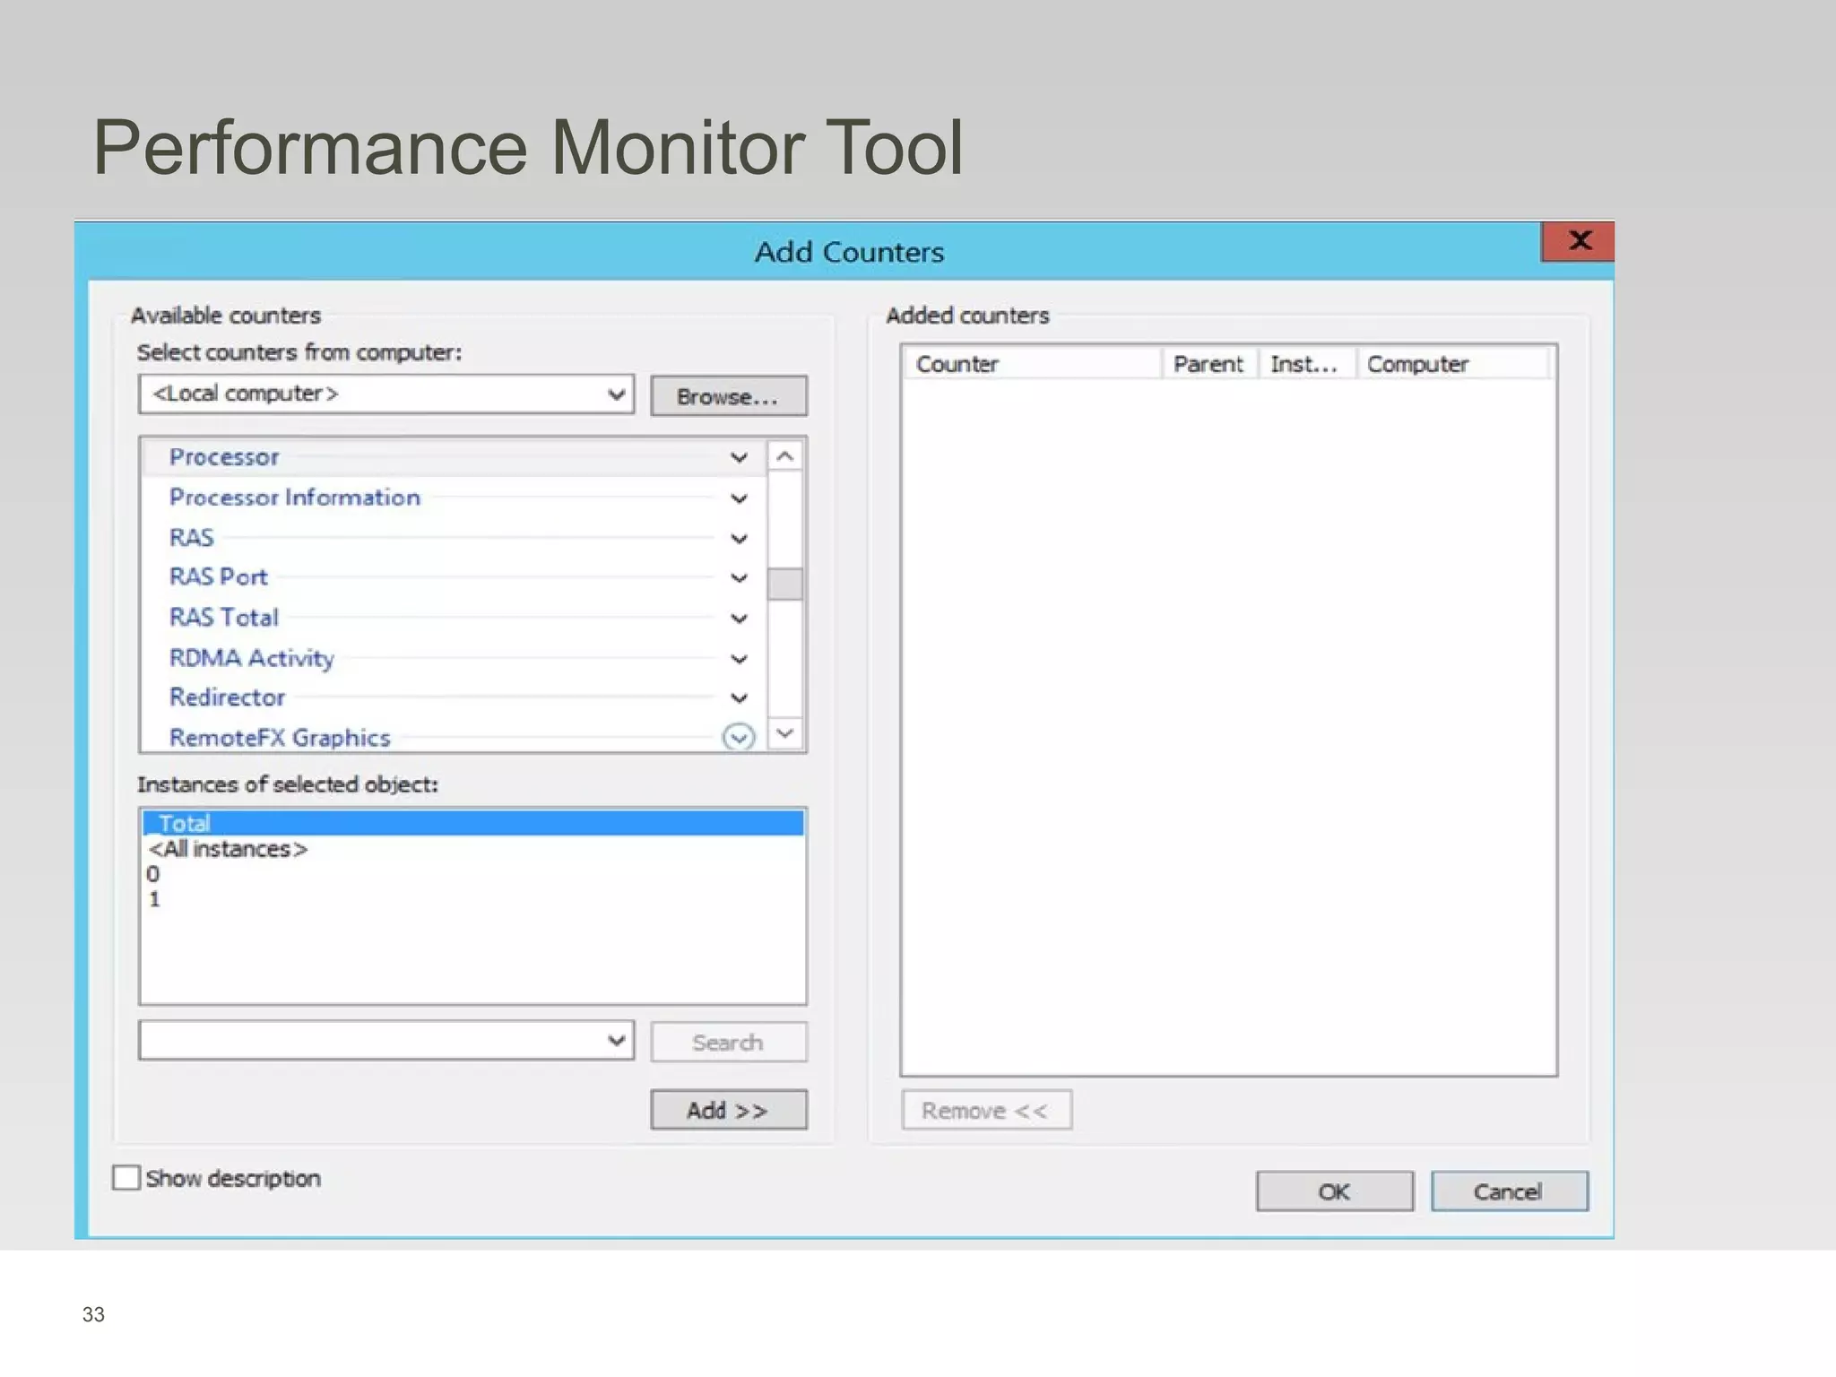Open the Local computer dropdown
Screen dimensions: 1836x1377
615,394
